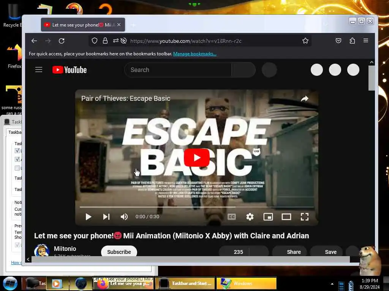Screen dimensions: 389x291
Task: Open the Firefox desktop shortcut
Action: [14, 56]
